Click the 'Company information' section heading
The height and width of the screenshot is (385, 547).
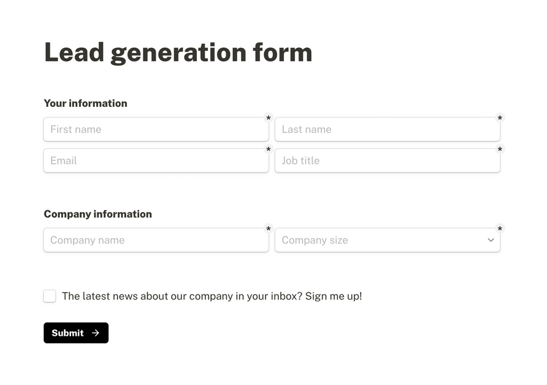(x=97, y=214)
